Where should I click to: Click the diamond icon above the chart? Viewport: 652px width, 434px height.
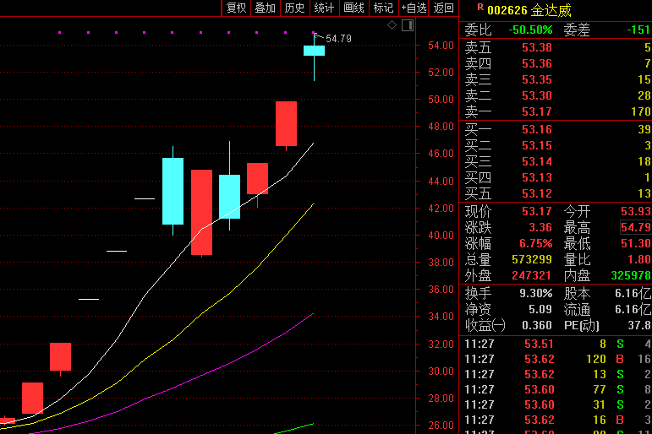click(392, 25)
